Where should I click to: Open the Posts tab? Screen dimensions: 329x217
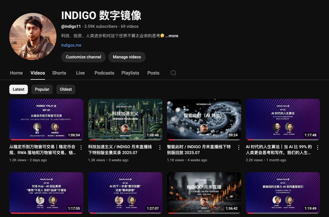click(153, 73)
